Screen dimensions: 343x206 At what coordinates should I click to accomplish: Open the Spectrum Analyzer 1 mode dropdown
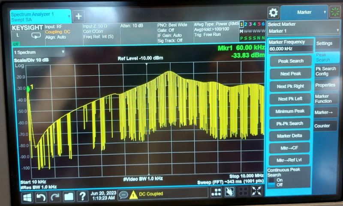69,16
